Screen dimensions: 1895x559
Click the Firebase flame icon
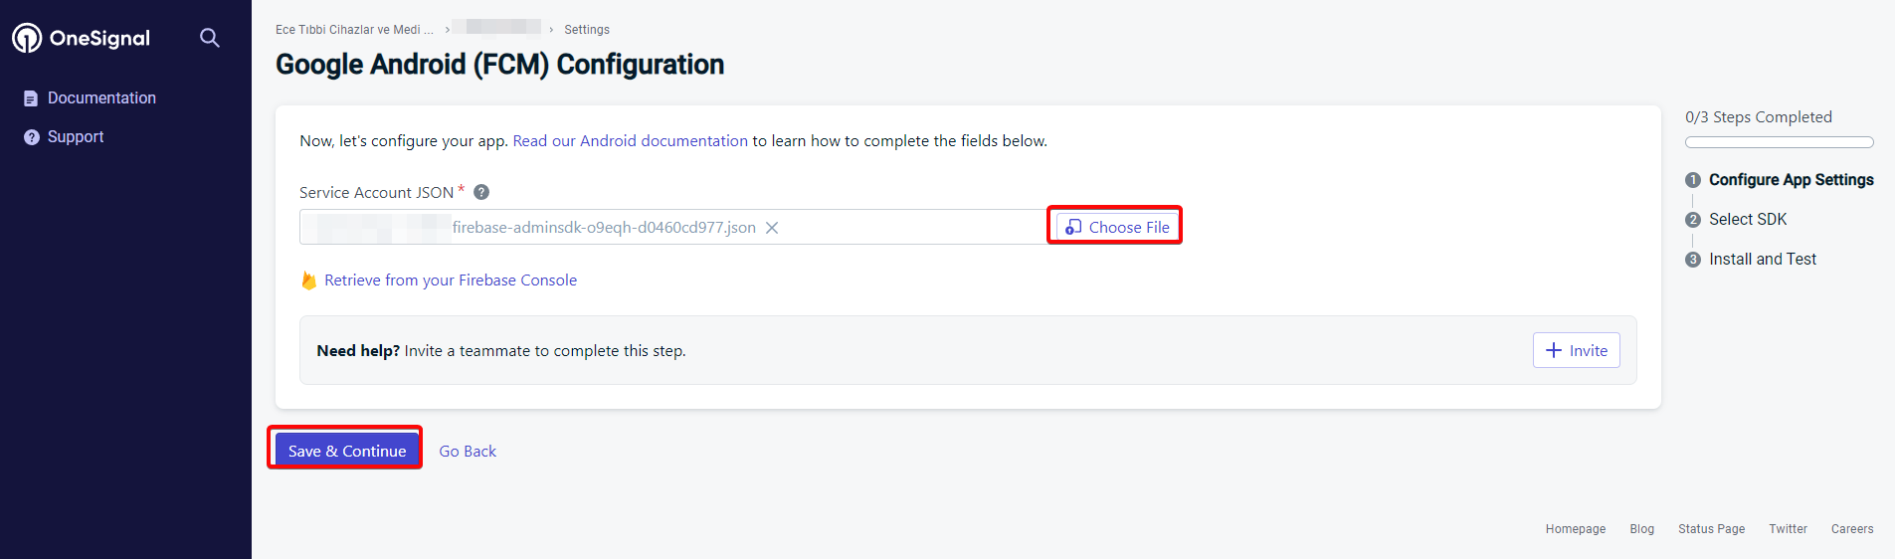coord(308,280)
